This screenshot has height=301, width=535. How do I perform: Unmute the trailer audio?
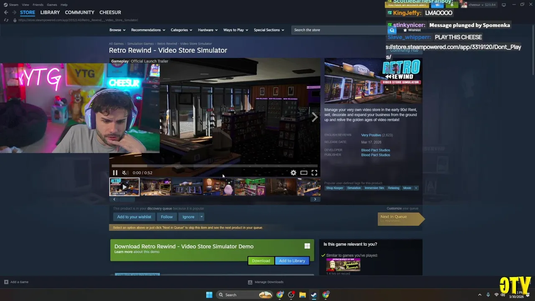125,173
